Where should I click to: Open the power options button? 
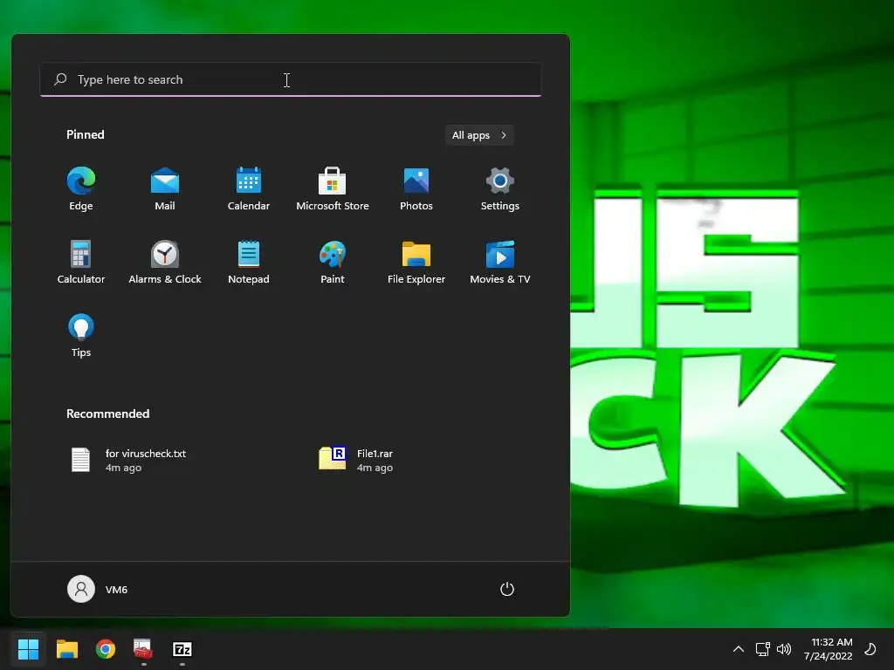pos(507,589)
